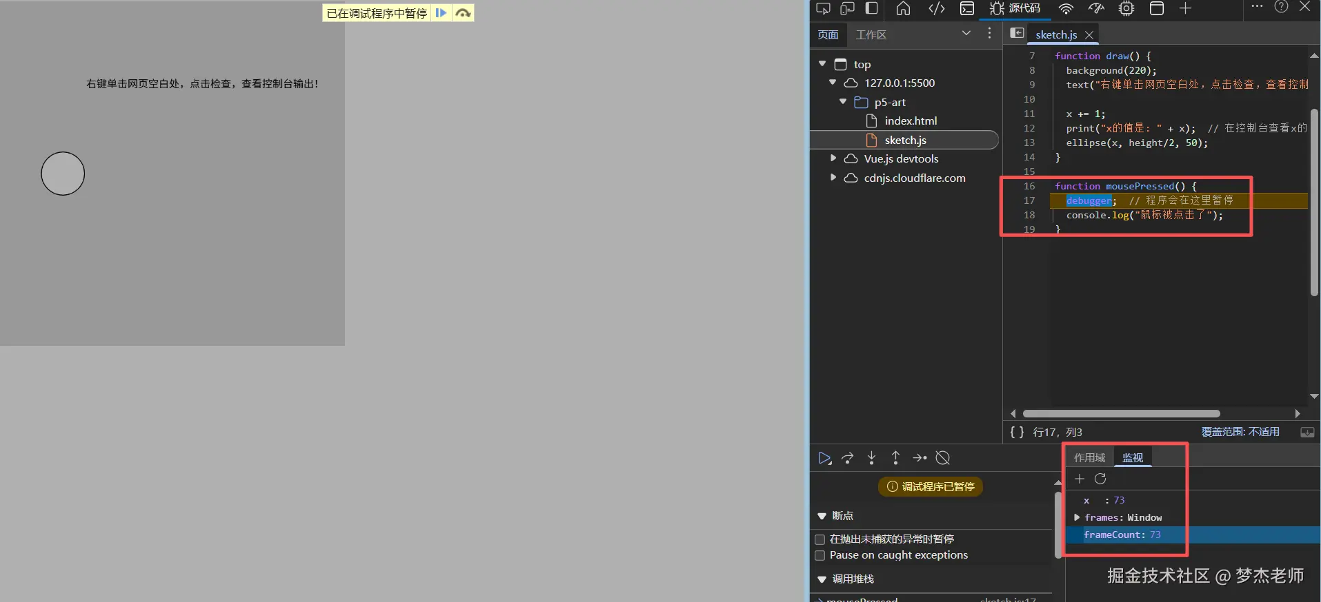Select the frameCount watch expression
The width and height of the screenshot is (1321, 602).
pos(1193,534)
